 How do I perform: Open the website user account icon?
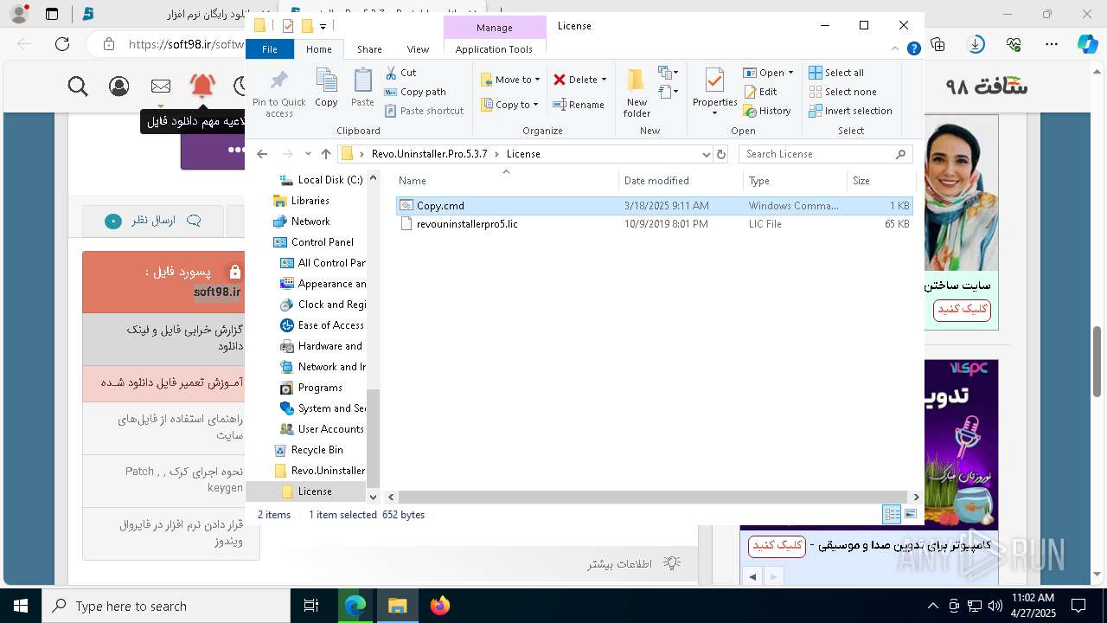[x=119, y=86]
